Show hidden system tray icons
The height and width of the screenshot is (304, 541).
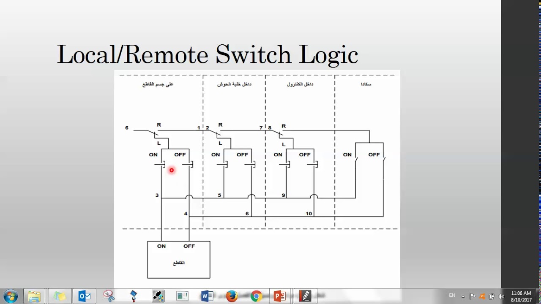coord(463,296)
